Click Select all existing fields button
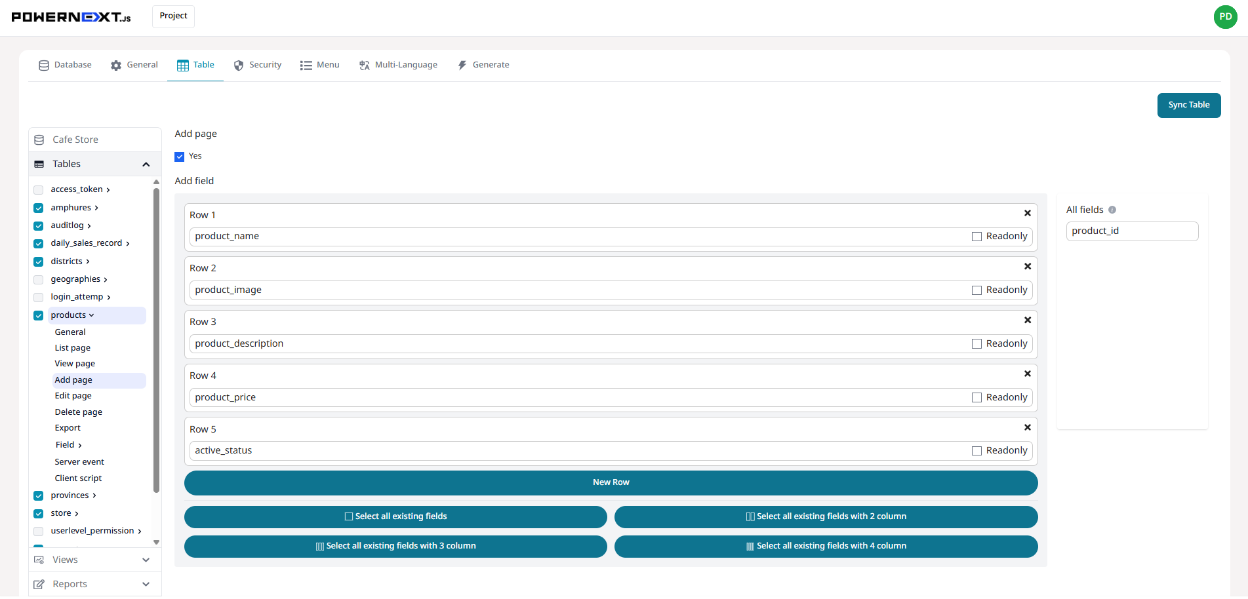Viewport: 1248px width, 599px height. point(395,517)
